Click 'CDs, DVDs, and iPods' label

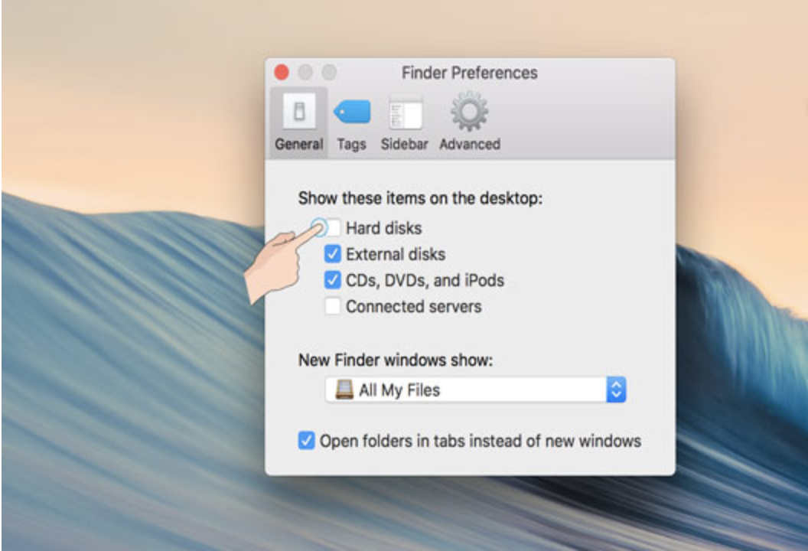(x=425, y=280)
